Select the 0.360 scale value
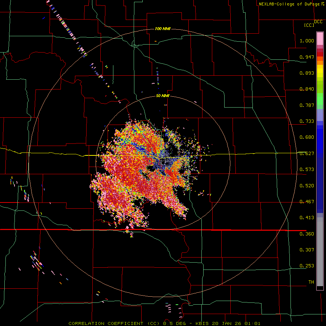Screen dimensions: 326x326 [x=307, y=234]
